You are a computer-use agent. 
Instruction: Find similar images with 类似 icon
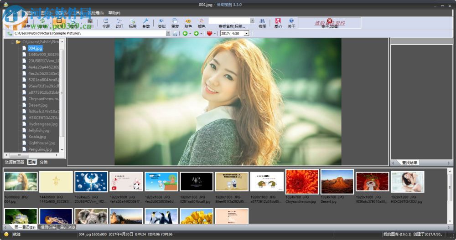pyautogui.click(x=161, y=23)
